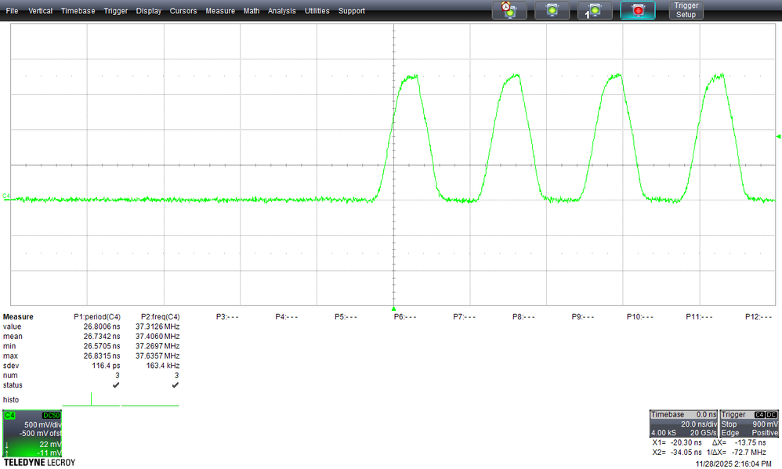Click the X2 cursor readout -34.05 ns
The width and height of the screenshot is (782, 469).
(686, 453)
